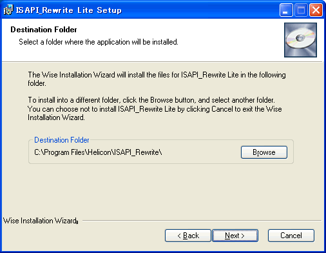Proceed with the Next button
This screenshot has width=326, height=253.
(235, 236)
